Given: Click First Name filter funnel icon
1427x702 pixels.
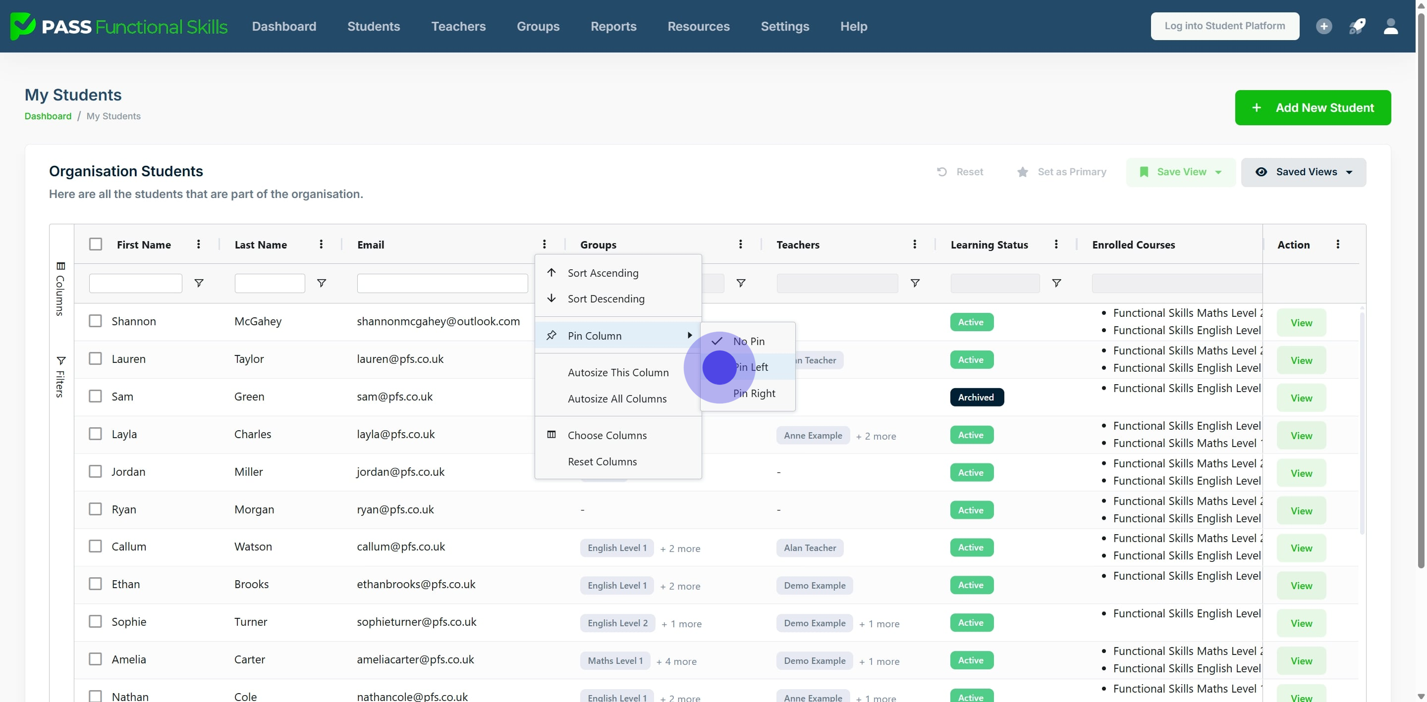Looking at the screenshot, I should tap(199, 283).
